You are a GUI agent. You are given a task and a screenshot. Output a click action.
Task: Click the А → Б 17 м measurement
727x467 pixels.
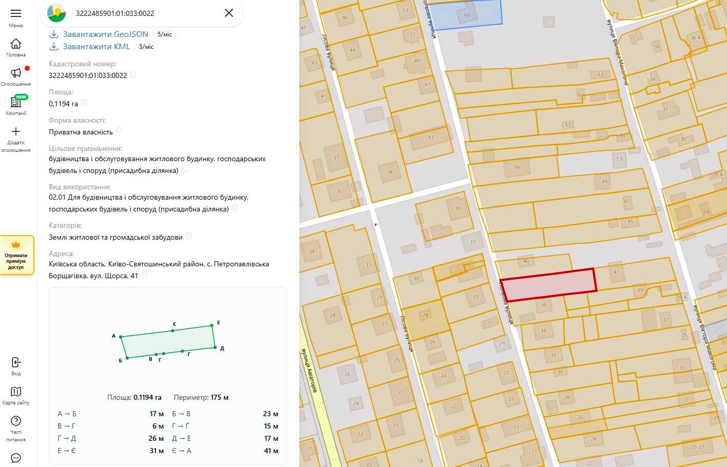(111, 414)
